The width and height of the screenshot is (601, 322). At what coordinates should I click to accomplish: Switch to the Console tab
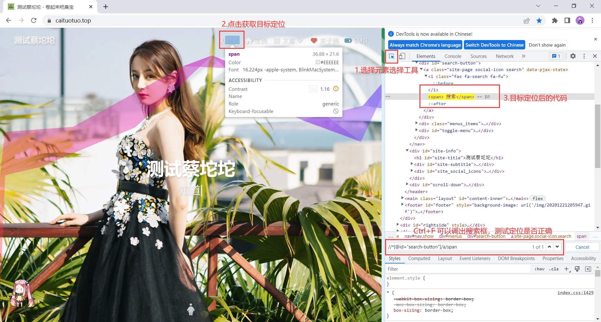(453, 56)
